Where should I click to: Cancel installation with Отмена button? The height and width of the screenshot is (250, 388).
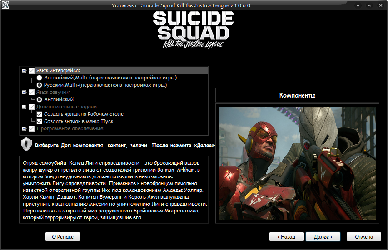pos(364,237)
